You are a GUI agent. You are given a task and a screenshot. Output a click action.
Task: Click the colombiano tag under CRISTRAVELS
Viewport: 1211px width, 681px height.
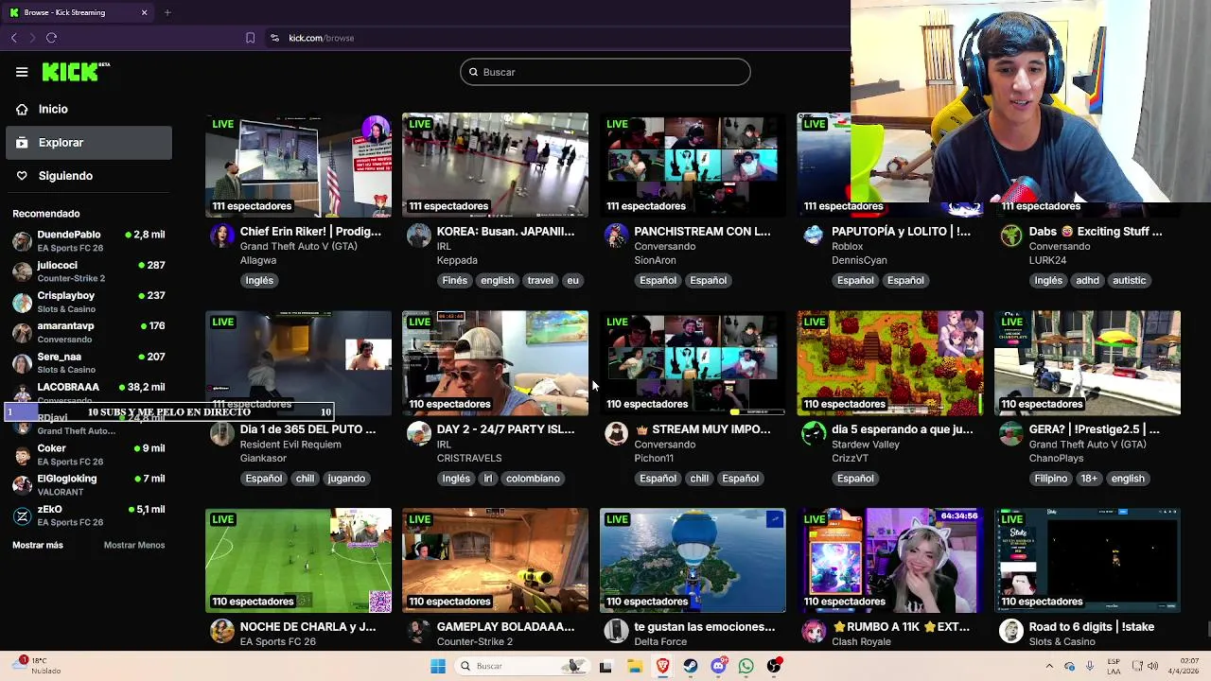[x=533, y=479]
